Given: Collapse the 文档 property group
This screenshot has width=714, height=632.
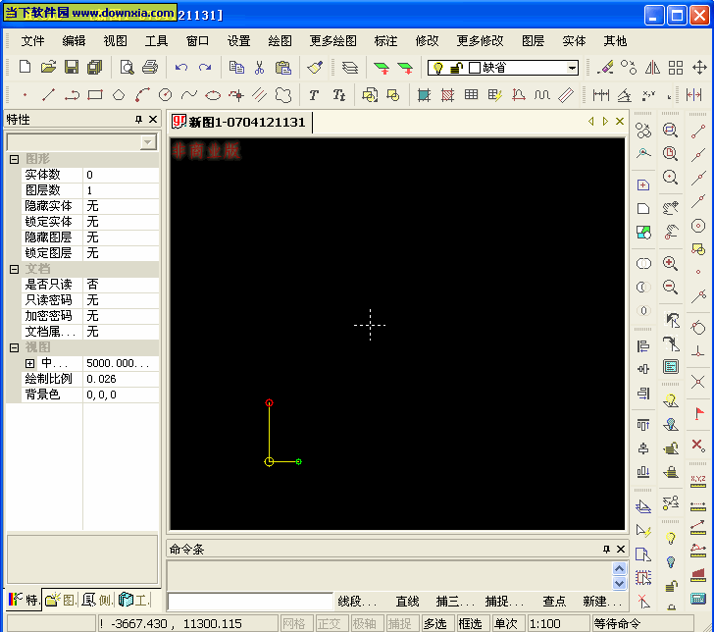Looking at the screenshot, I should [14, 269].
